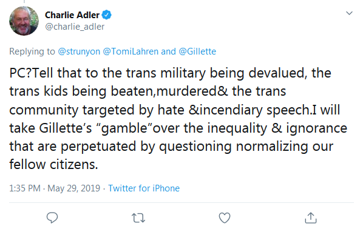The width and height of the screenshot is (363, 232).
Task: Click the thread connector line above avatar
Action: pyautogui.click(x=24, y=1)
